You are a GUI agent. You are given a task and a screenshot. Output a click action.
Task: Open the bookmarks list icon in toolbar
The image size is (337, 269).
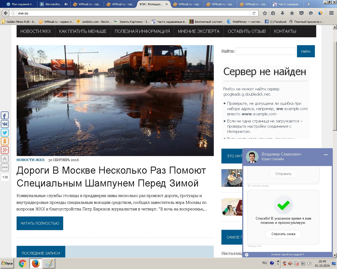273,13
